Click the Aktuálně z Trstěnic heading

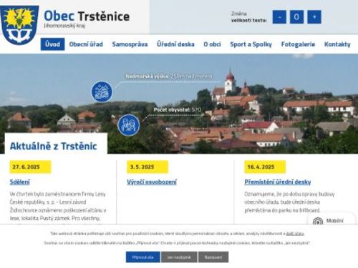coord(54,146)
